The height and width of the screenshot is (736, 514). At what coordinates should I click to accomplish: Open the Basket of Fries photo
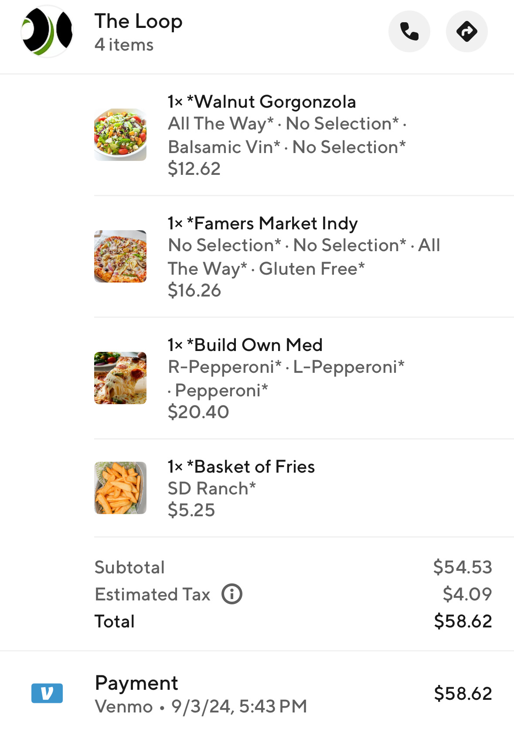[120, 488]
